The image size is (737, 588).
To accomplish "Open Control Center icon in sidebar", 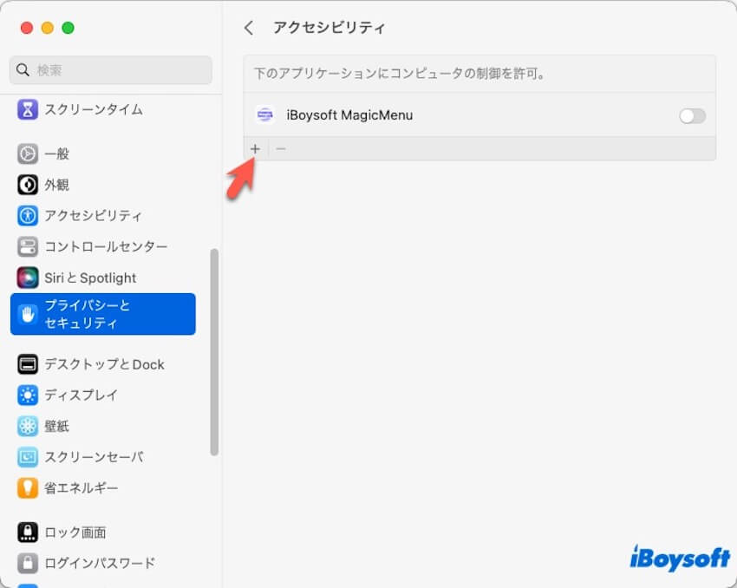I will click(x=28, y=246).
